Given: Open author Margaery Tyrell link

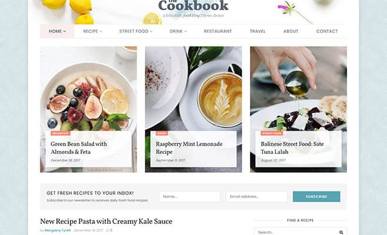Looking at the screenshot, I should point(58,230).
